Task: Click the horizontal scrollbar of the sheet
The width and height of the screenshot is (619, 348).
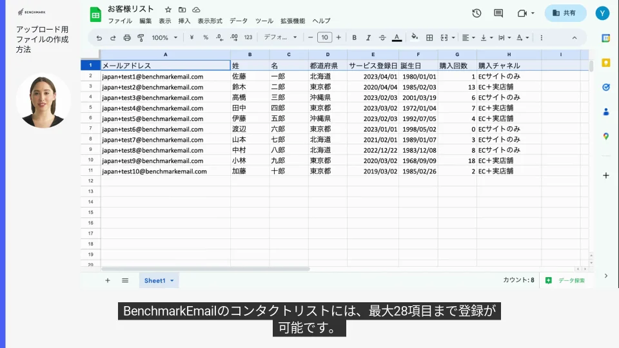Action: 205,269
